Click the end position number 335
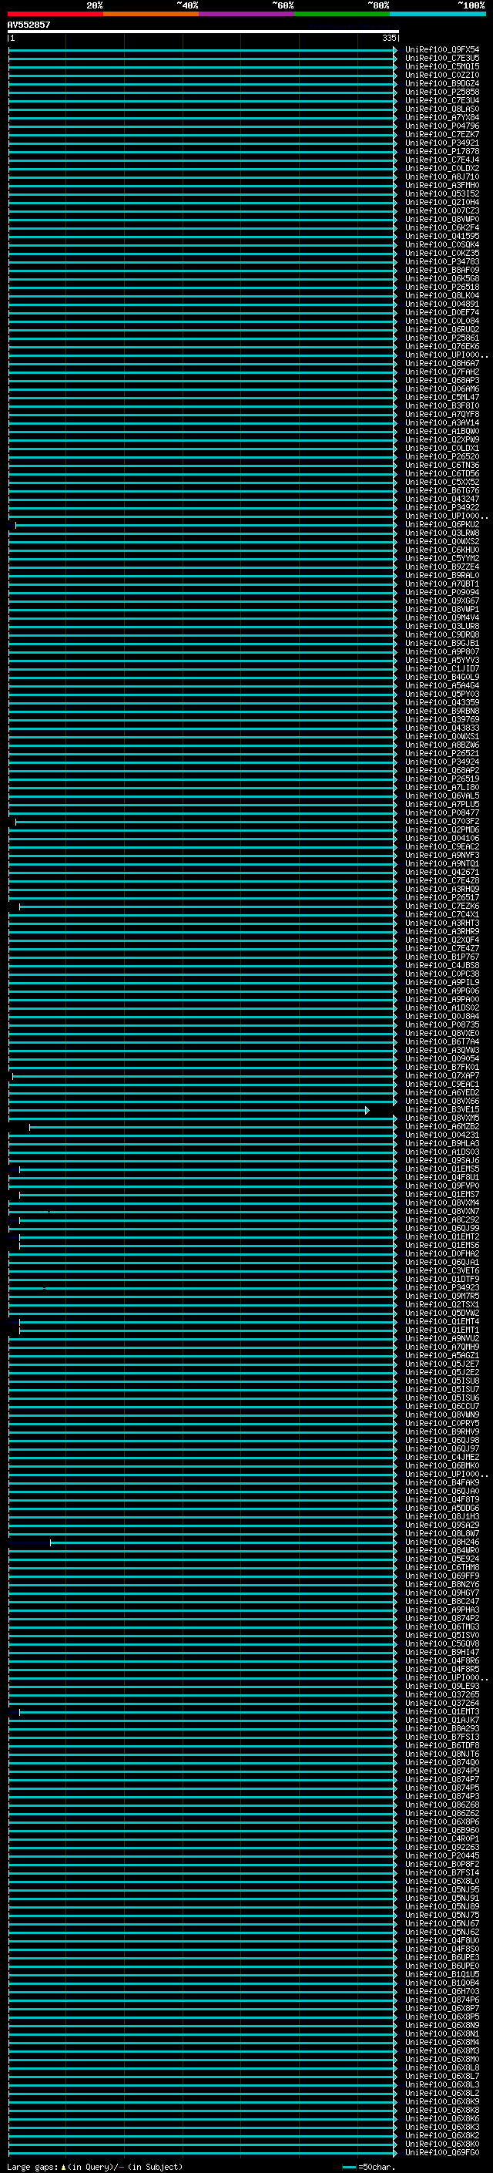The height and width of the screenshot is (2173, 493). click(x=388, y=38)
